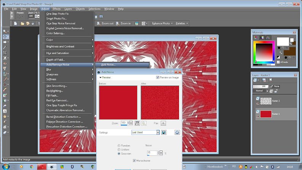Image resolution: width=302 pixels, height=170 pixels.
Task: Select the Eraser tool
Action: (5, 90)
